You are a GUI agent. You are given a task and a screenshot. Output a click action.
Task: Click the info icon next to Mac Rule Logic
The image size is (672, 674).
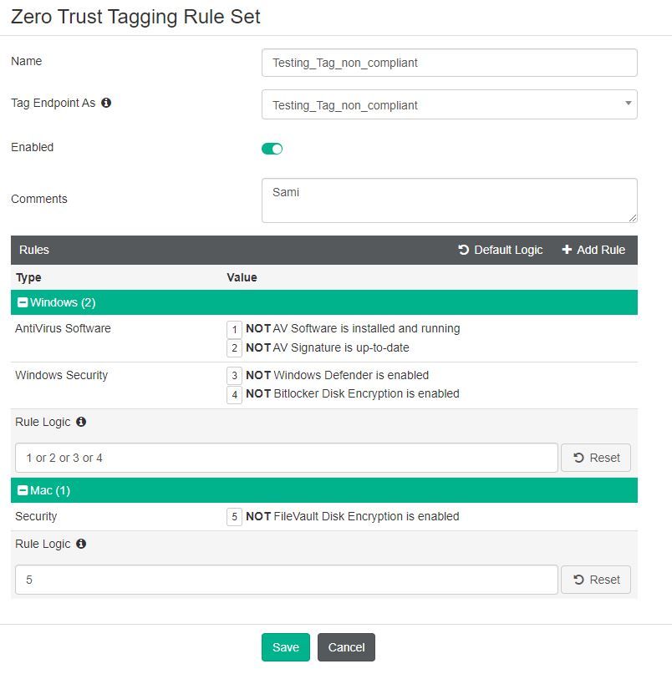(81, 544)
